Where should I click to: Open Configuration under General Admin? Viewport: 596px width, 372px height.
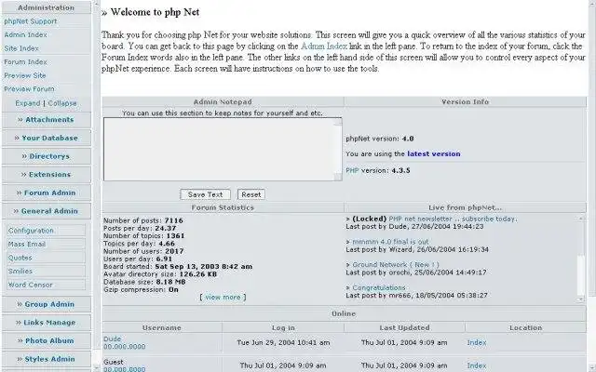click(x=46, y=231)
